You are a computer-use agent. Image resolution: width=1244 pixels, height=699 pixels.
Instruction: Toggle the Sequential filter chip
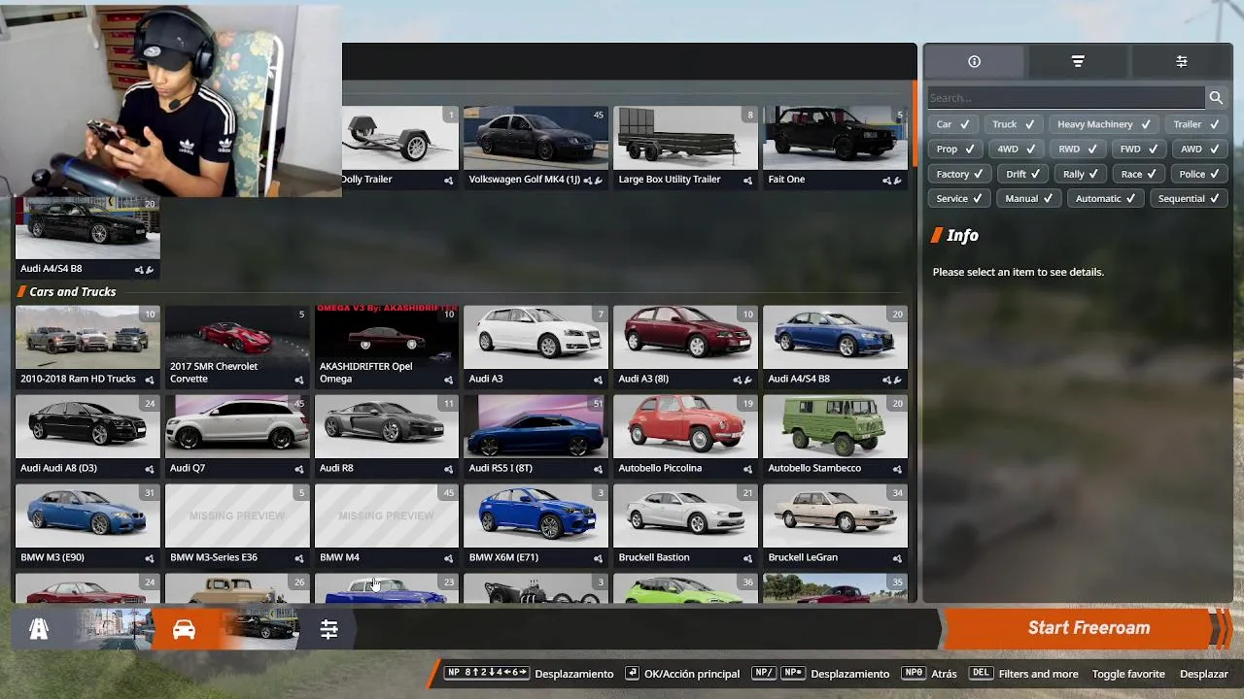coord(1189,198)
